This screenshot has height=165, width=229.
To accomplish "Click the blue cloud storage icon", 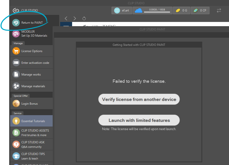I will 138,11.
